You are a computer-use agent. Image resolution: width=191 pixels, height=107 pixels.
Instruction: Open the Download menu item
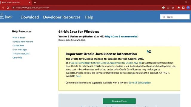[x=30, y=17]
